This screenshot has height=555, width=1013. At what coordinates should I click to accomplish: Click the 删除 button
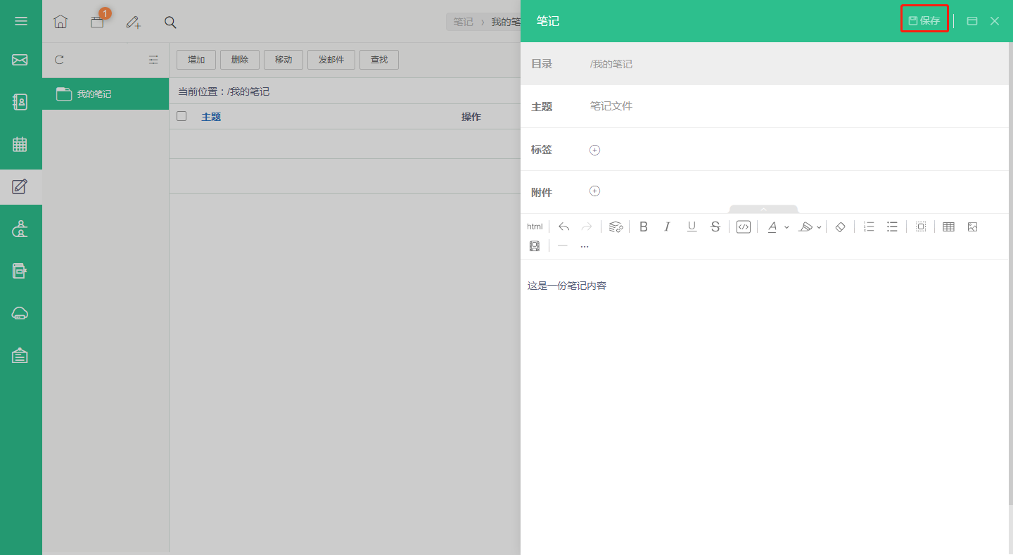(240, 60)
